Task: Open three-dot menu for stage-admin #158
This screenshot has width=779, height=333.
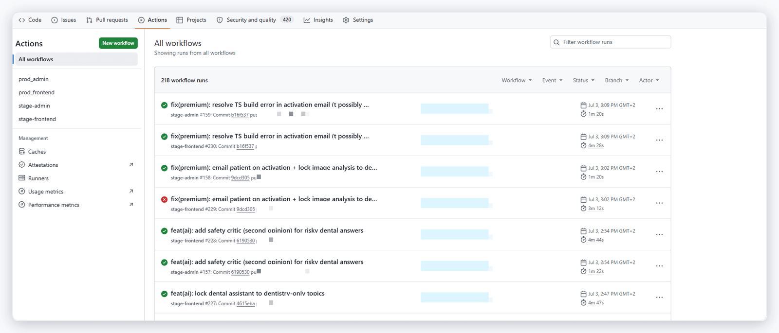Action: (x=659, y=172)
